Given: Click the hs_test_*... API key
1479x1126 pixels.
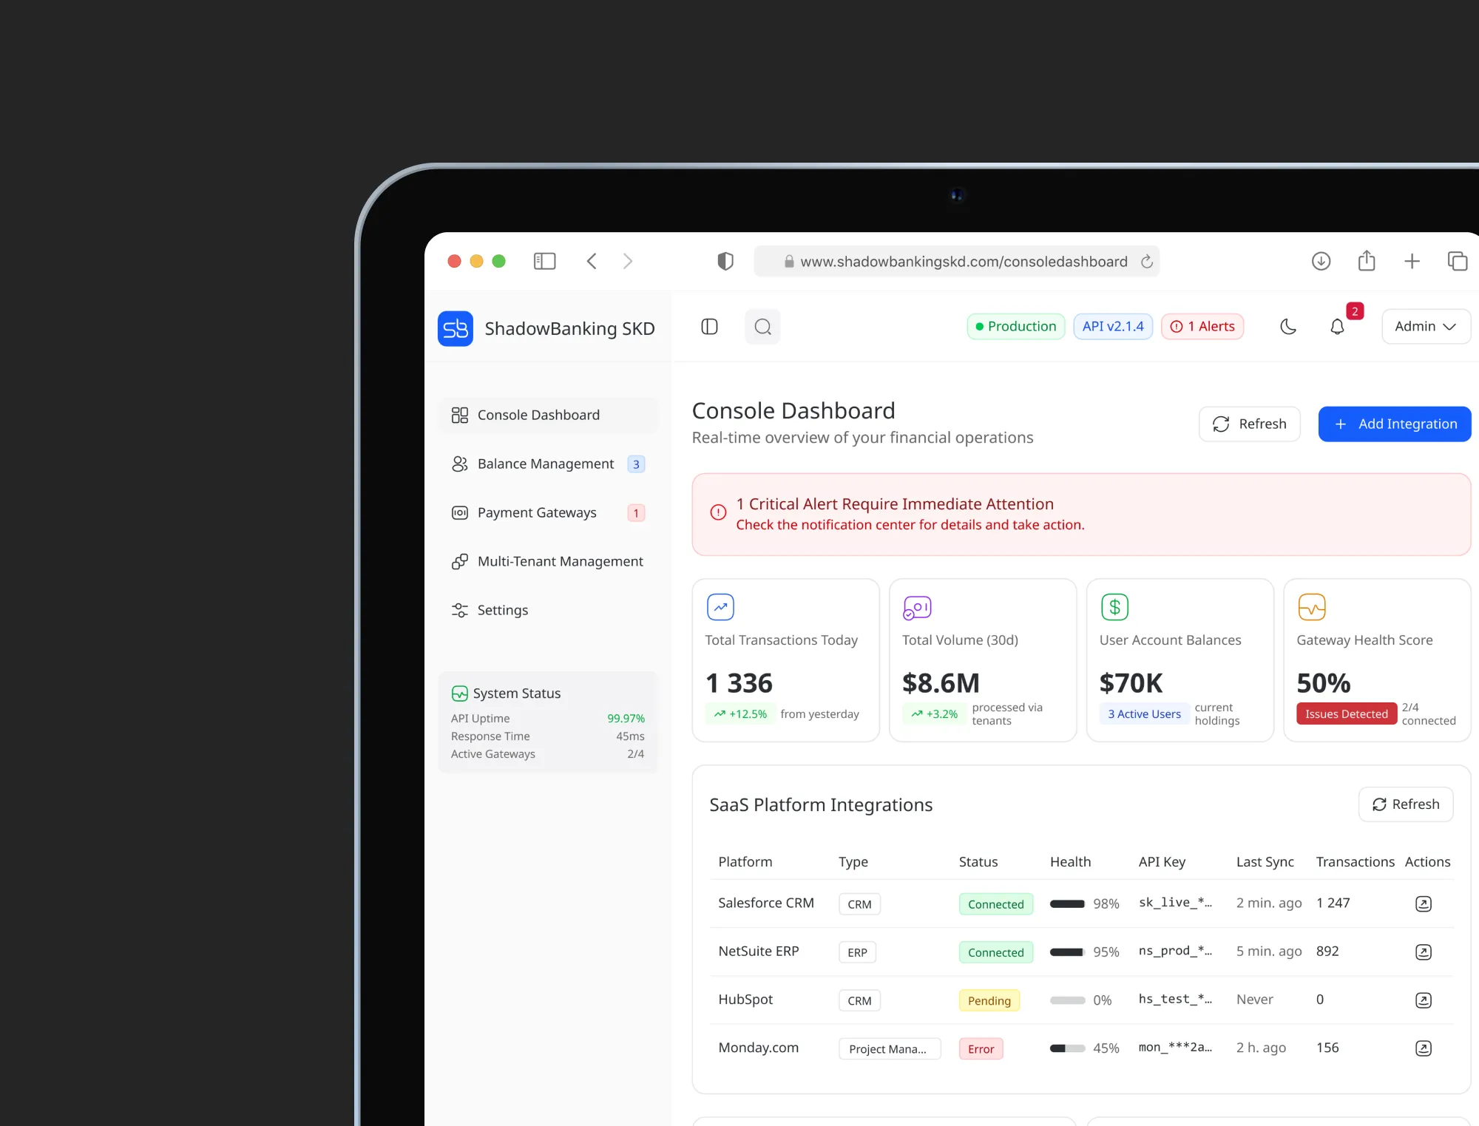Looking at the screenshot, I should (1175, 999).
